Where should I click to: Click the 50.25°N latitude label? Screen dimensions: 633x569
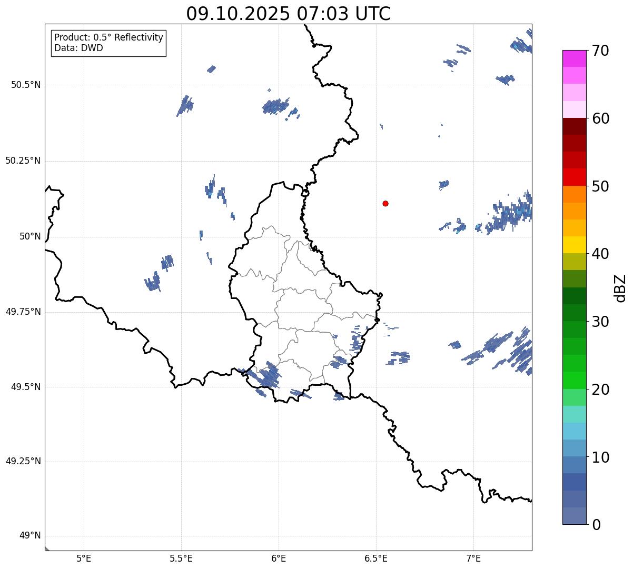point(23,161)
